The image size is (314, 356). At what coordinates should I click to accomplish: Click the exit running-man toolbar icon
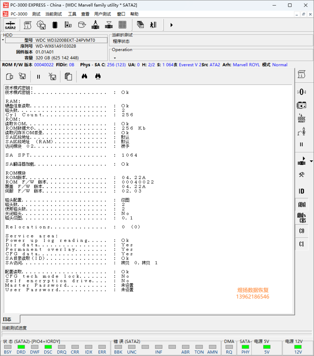point(154,25)
